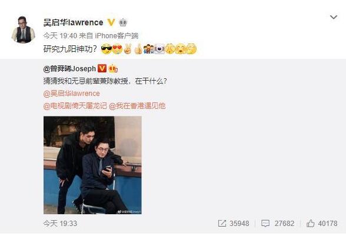Open the 今天 19:40 post timestamp
This screenshot has height=236, width=346.
(60, 35)
